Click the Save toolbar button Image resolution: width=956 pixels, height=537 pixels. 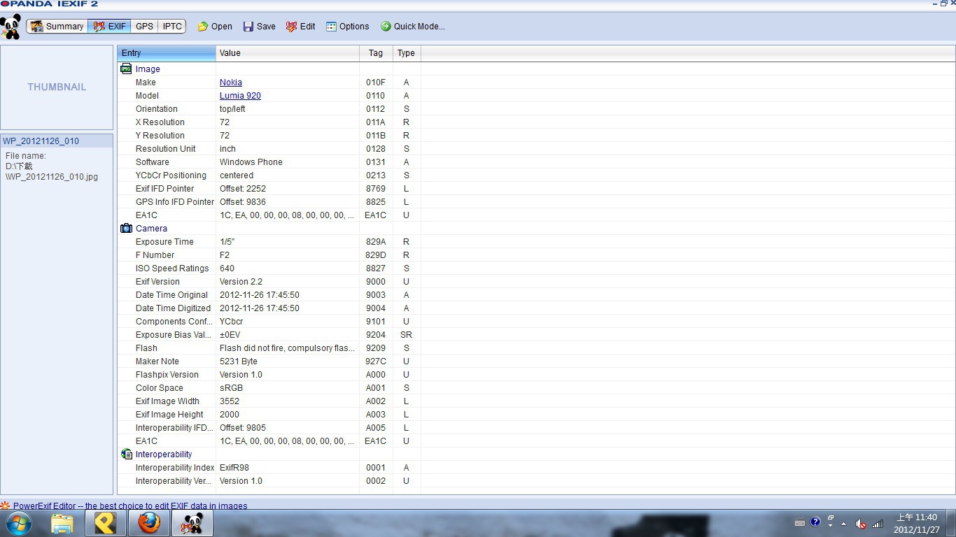[259, 27]
